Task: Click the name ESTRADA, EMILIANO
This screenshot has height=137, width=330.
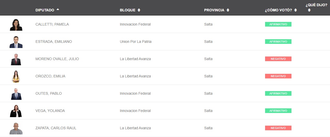Action: click(x=54, y=42)
